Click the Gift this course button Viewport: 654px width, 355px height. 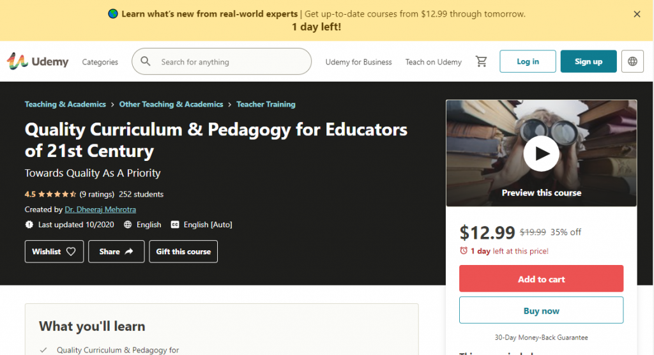click(x=183, y=252)
